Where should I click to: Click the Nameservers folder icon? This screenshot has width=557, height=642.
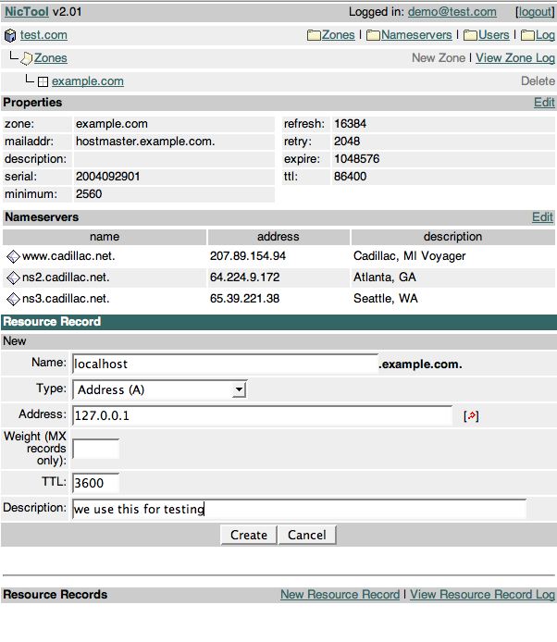(373, 35)
